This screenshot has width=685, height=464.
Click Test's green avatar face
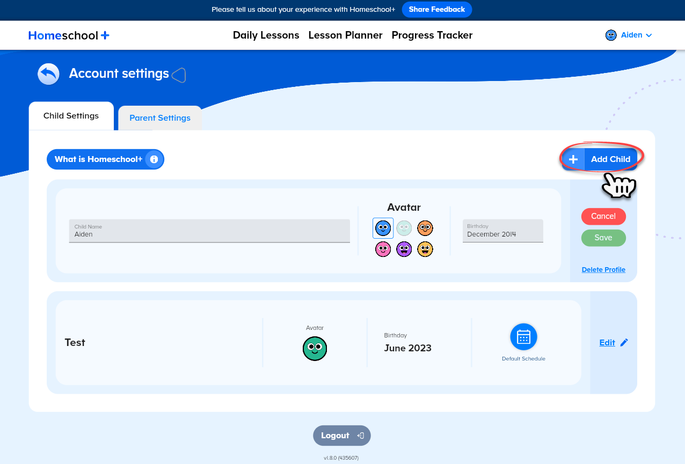tap(315, 349)
